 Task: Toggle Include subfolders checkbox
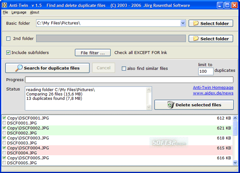[x=8, y=53]
